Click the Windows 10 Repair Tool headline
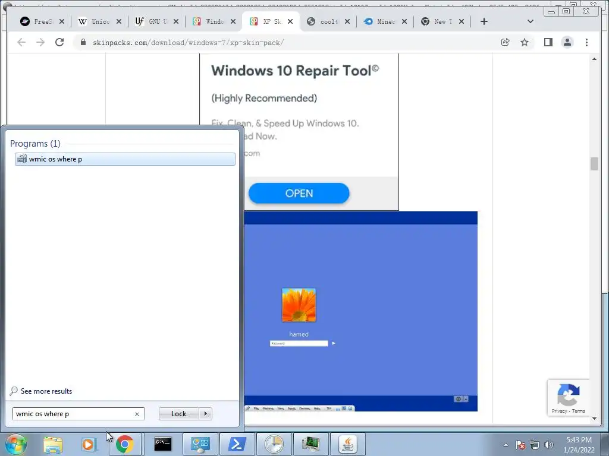The image size is (609, 456). point(295,71)
